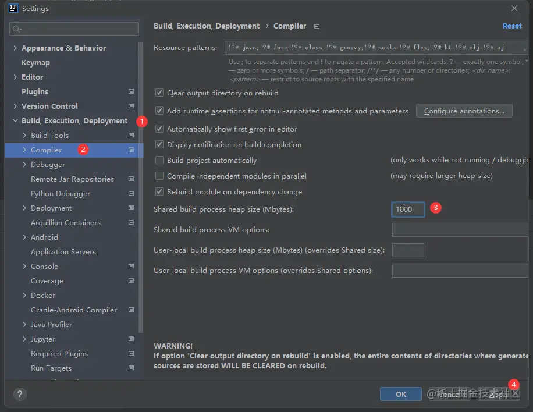Click the project icon beside Deployment
The width and height of the screenshot is (533, 412).
click(x=131, y=208)
